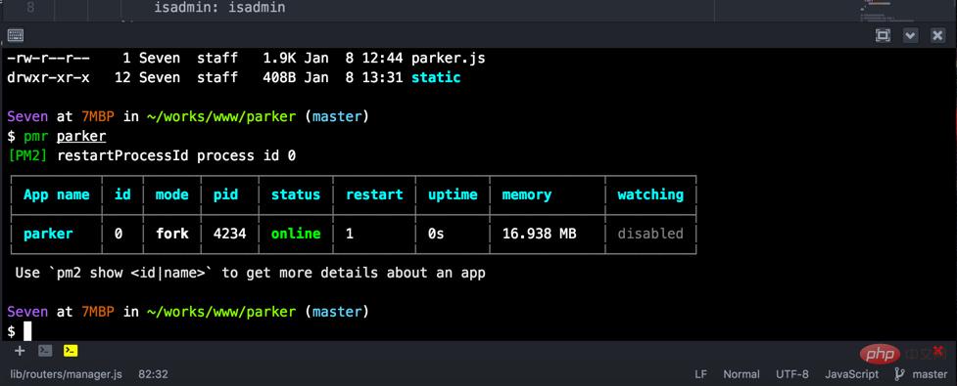This screenshot has height=386, width=957.
Task: Click the Normal mode indicator
Action: tap(742, 374)
